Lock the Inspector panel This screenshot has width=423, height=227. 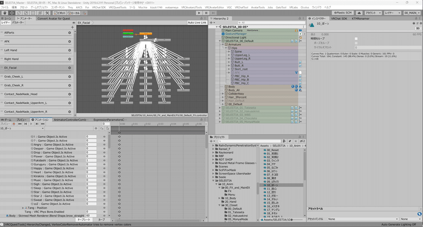tap(416, 18)
